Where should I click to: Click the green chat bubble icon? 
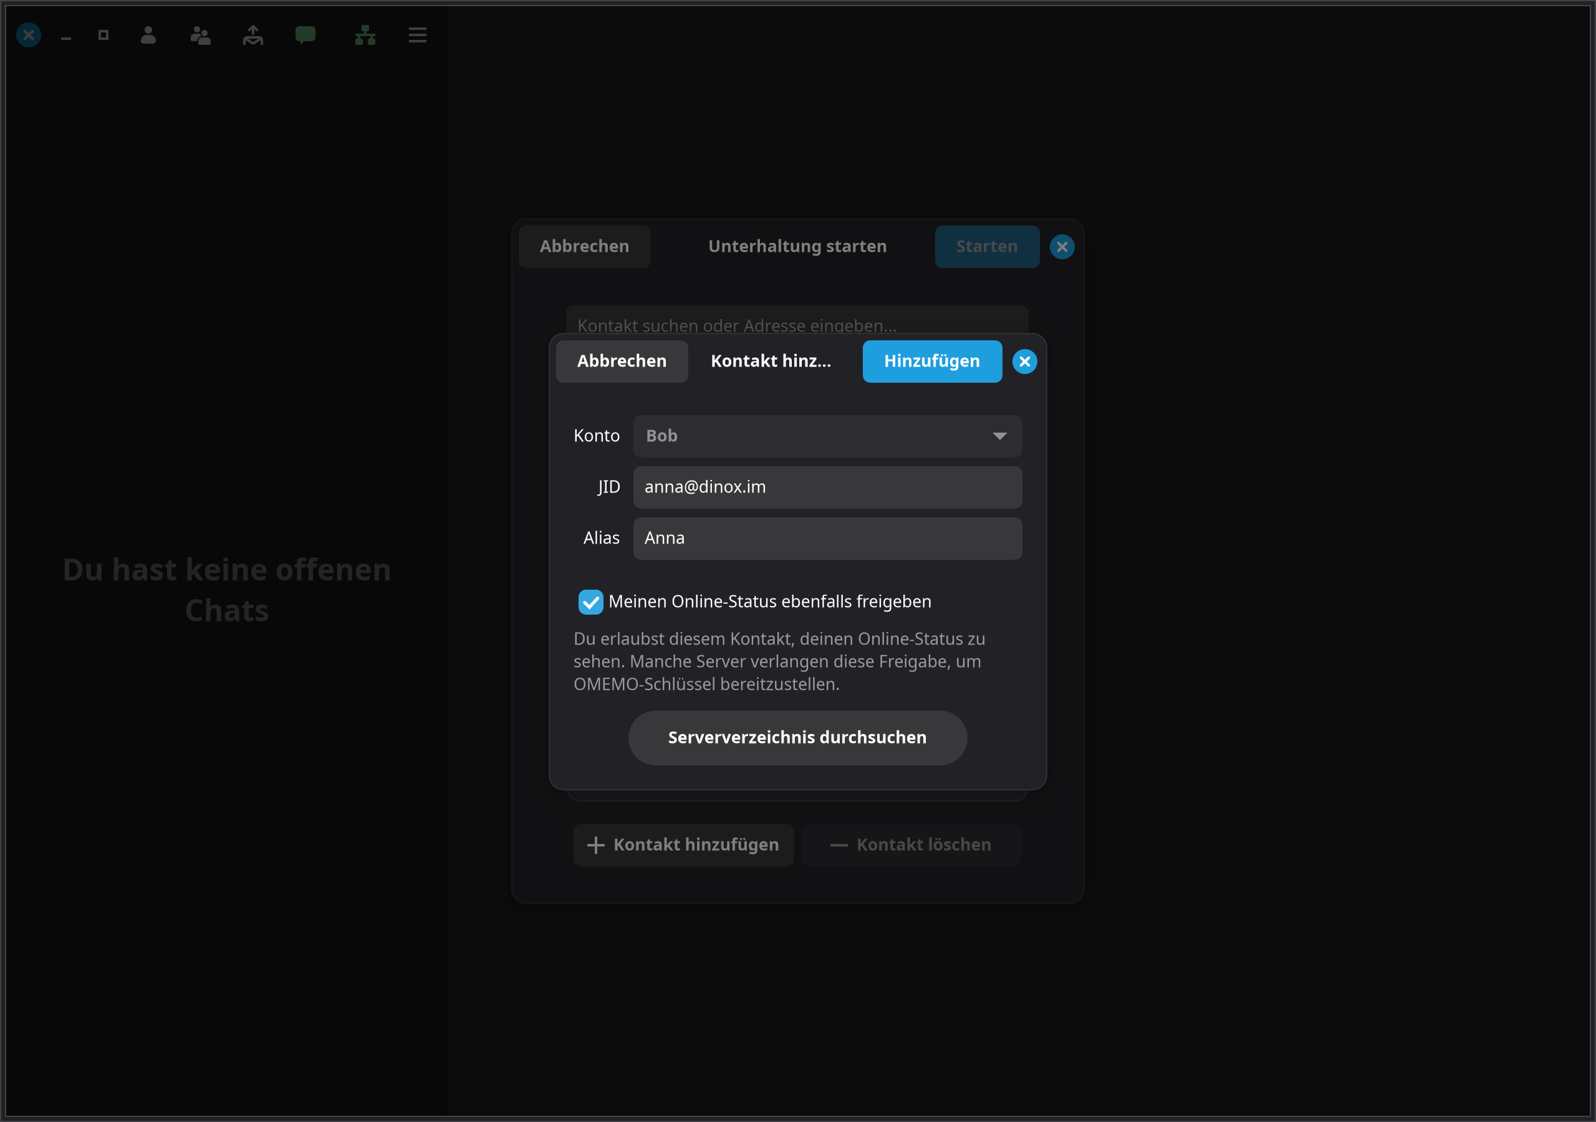pos(305,35)
